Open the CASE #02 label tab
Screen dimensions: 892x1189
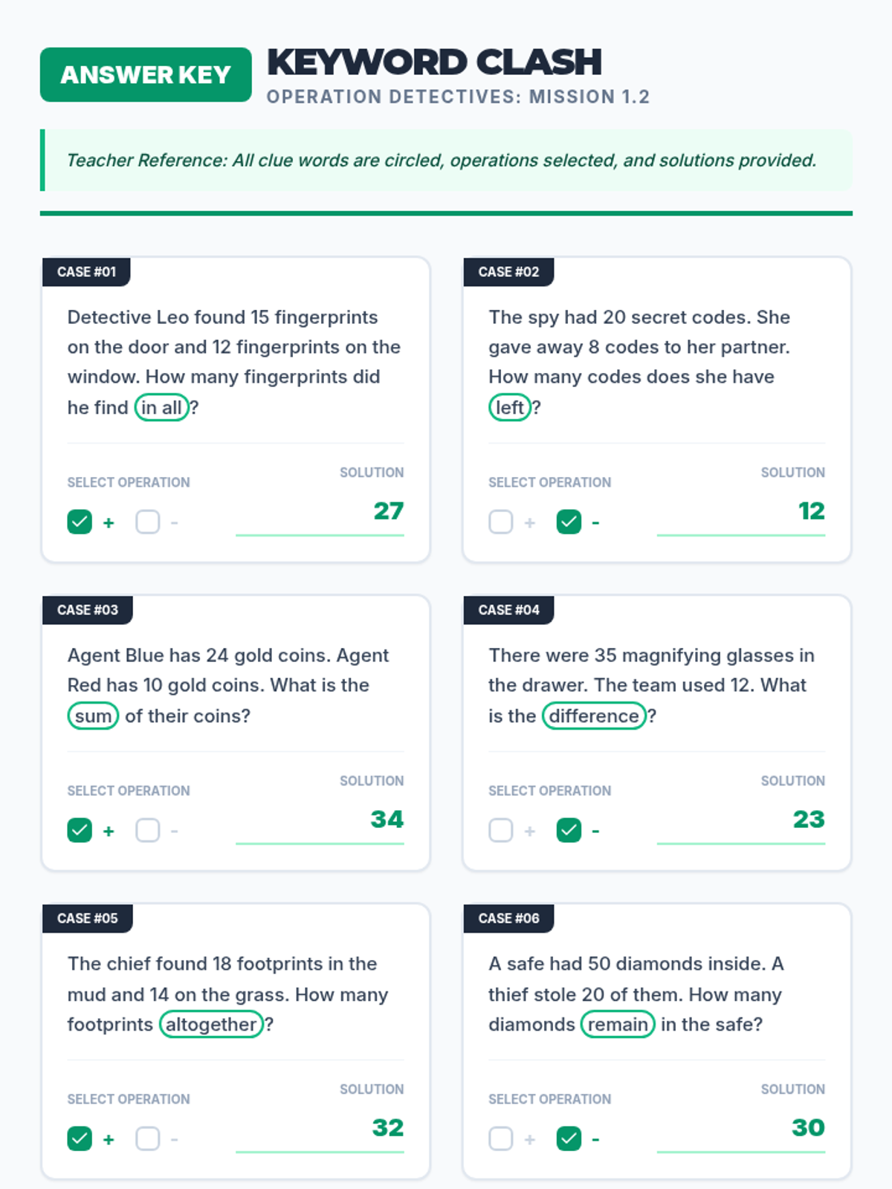coord(508,272)
